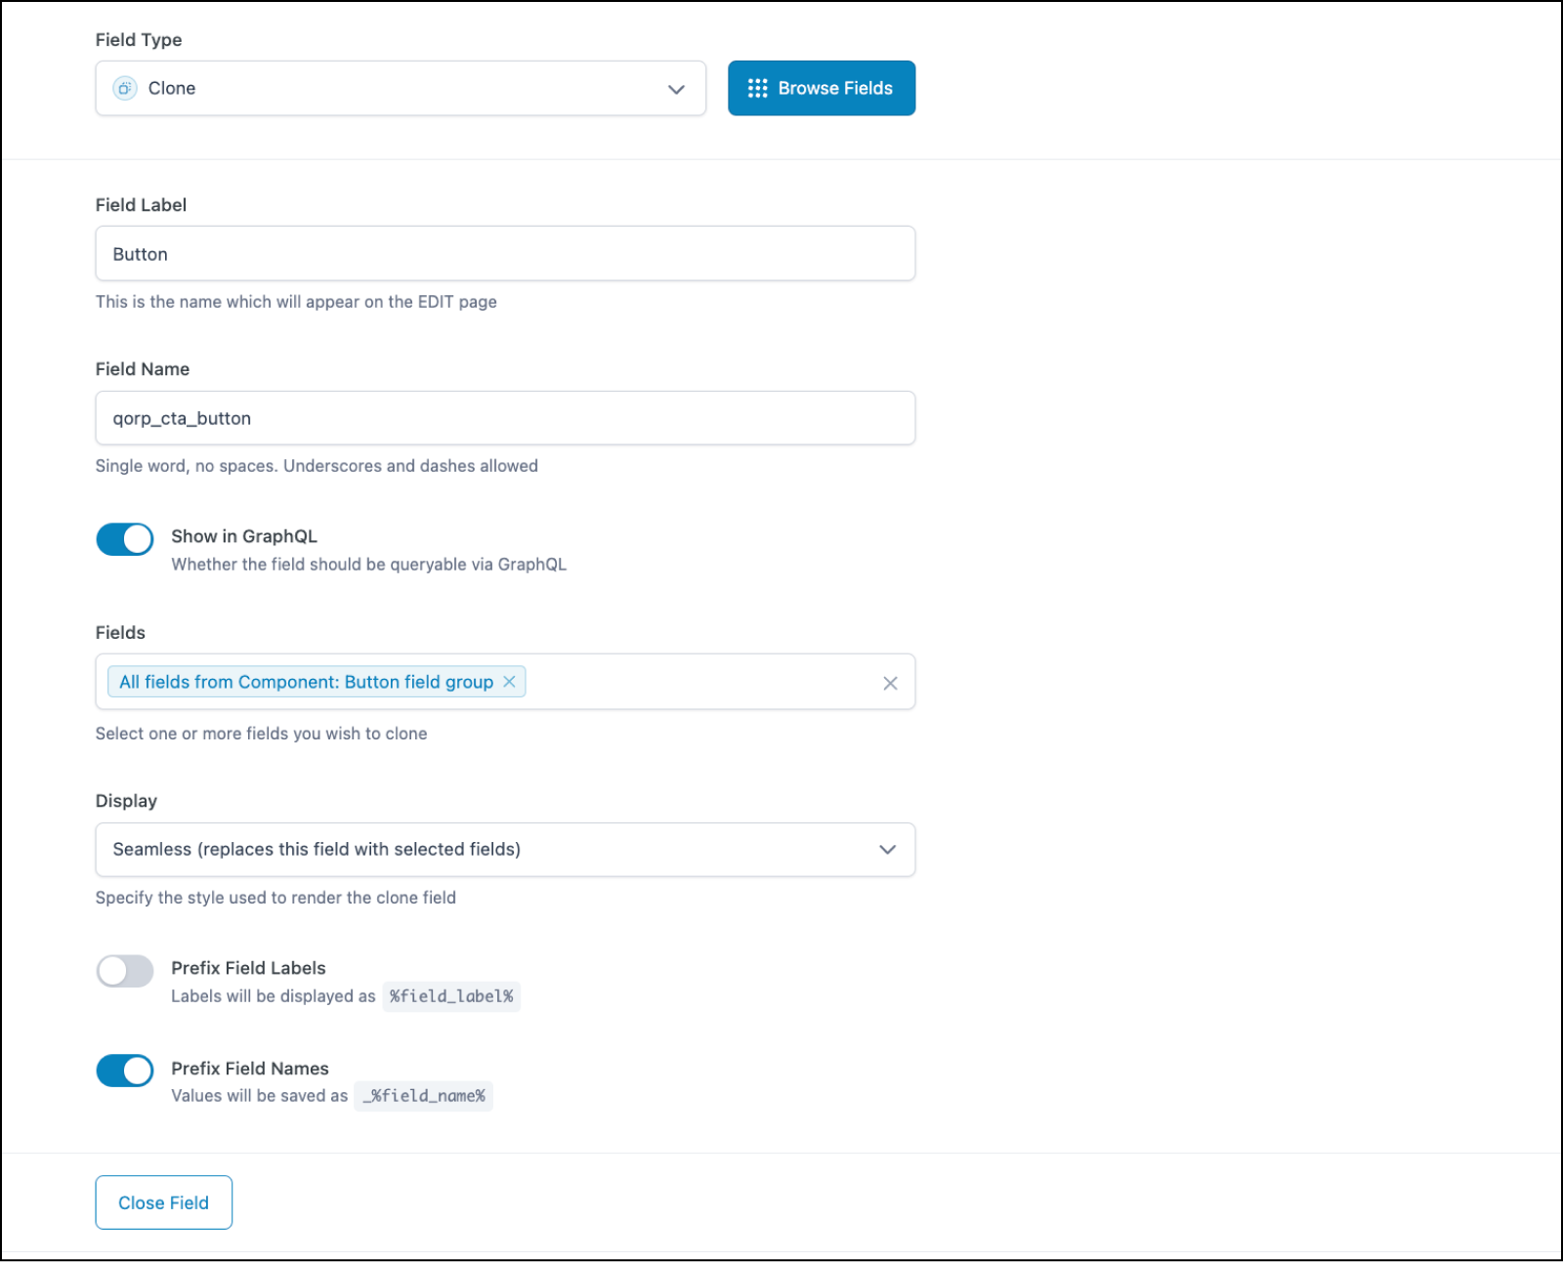Click the Close Field button

[x=163, y=1202]
